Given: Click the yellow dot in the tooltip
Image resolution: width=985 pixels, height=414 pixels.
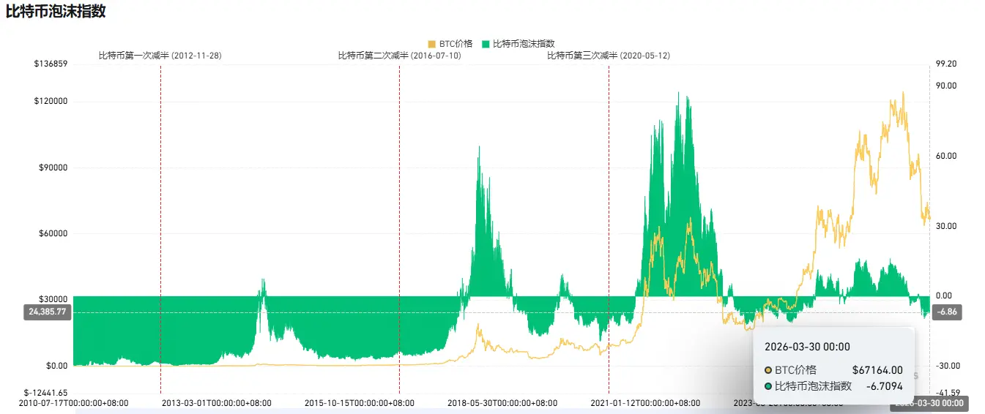Looking at the screenshot, I should pyautogui.click(x=768, y=370).
